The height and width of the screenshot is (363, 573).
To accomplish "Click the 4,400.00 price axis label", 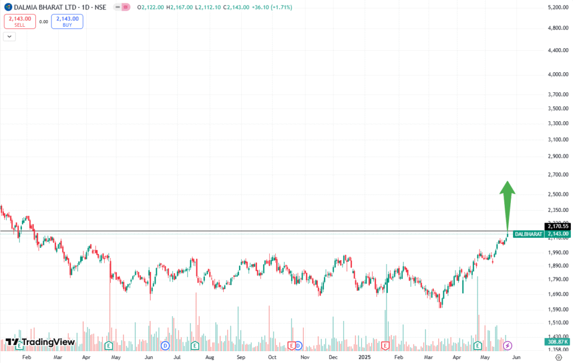I will [x=558, y=50].
